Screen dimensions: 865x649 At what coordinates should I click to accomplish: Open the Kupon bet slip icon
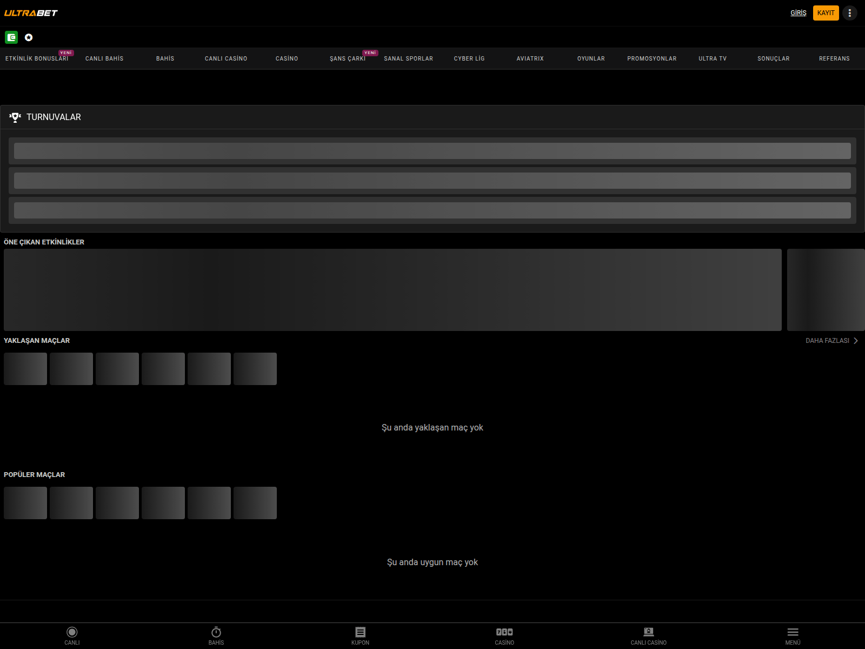(x=361, y=632)
